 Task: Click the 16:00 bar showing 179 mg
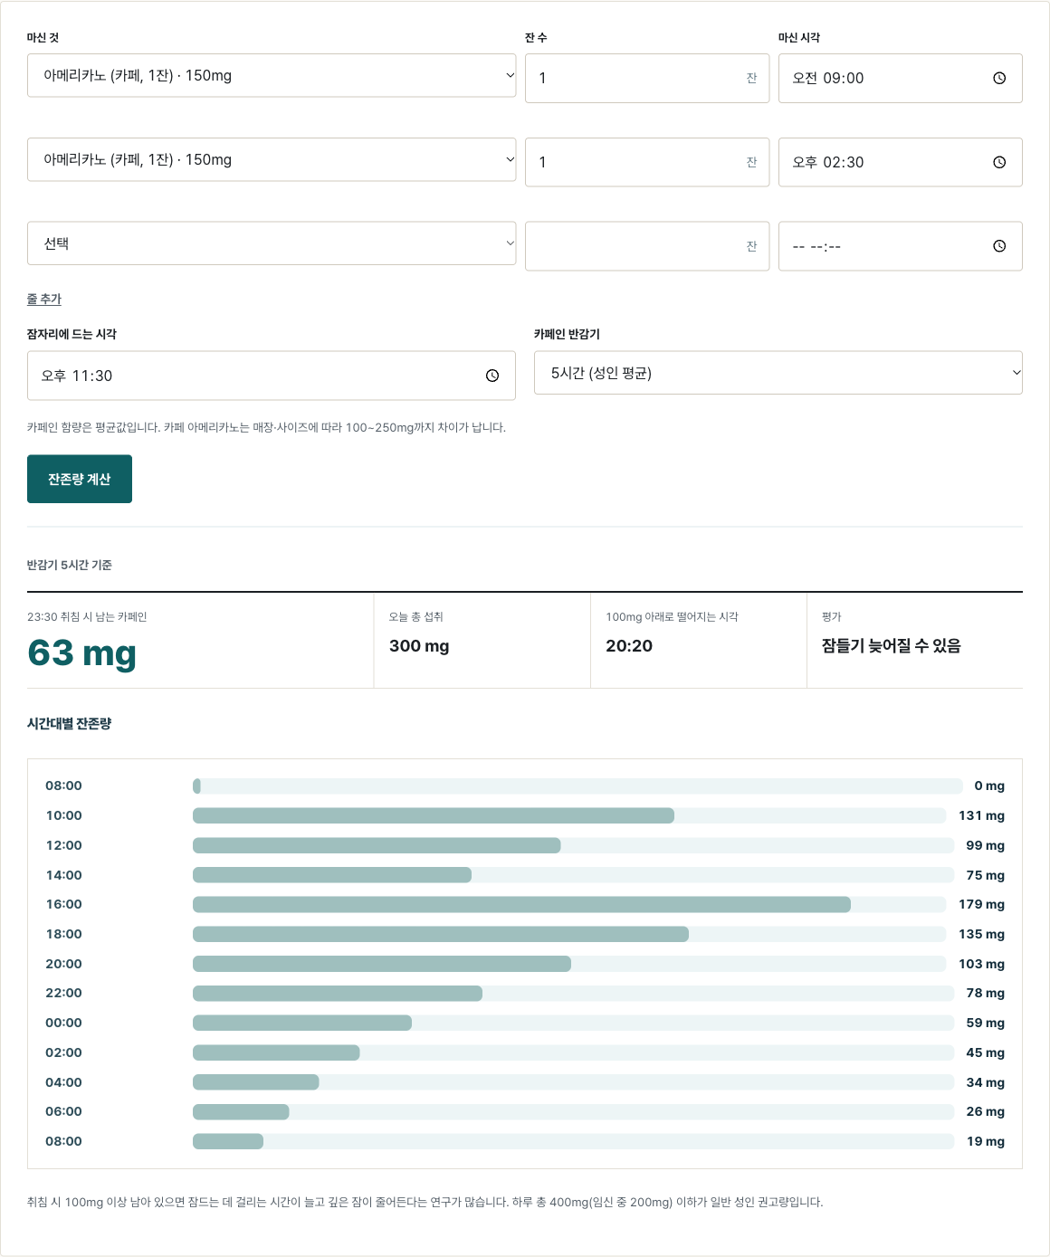coord(521,904)
